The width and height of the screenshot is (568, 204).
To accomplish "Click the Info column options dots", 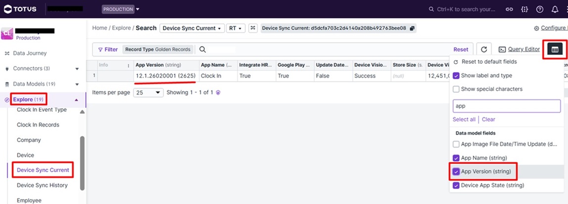I will [x=128, y=65].
